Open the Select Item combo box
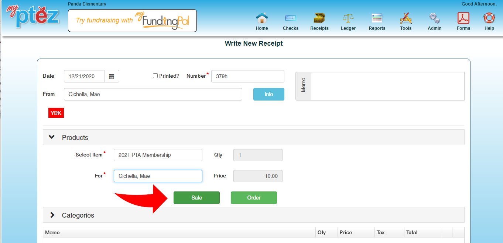Image resolution: width=503 pixels, height=243 pixels. coord(158,155)
